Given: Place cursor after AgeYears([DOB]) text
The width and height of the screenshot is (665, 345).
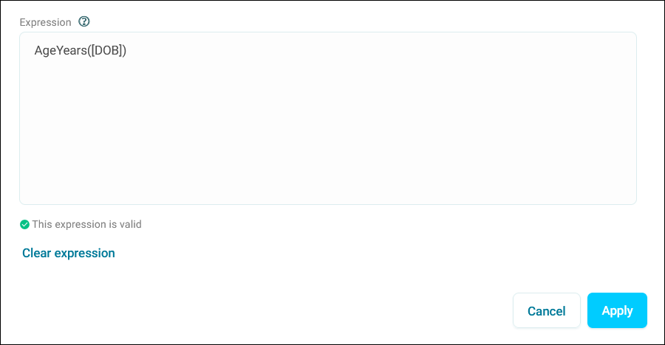Looking at the screenshot, I should point(127,50).
